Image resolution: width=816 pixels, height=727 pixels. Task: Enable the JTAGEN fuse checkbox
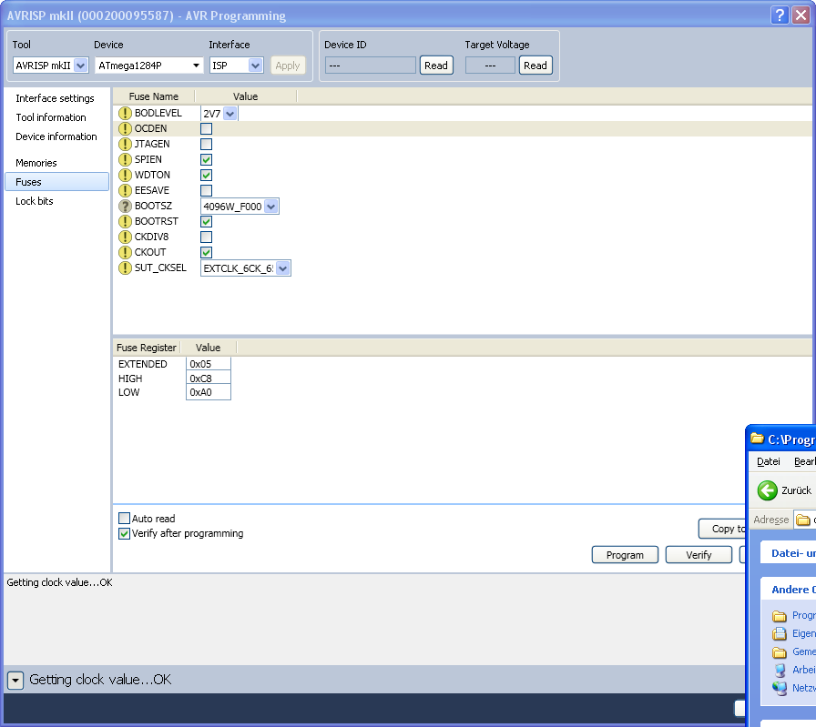(x=206, y=144)
